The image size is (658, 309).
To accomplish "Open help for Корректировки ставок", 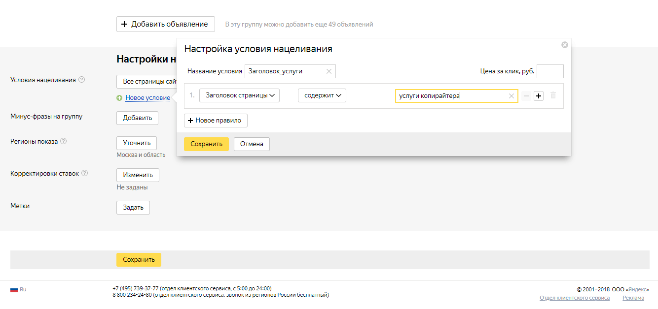I will pyautogui.click(x=85, y=173).
